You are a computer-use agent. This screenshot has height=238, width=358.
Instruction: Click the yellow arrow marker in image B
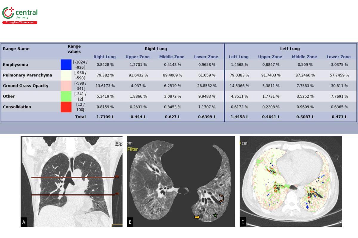(x=197, y=217)
